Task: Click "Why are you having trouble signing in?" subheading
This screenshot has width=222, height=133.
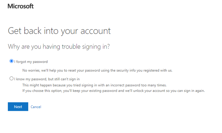Action: 59,46
